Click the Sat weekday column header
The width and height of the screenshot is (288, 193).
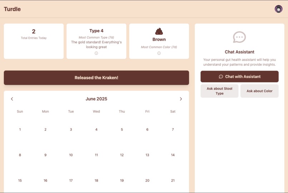[173, 111]
